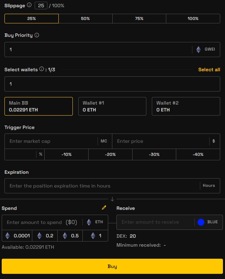Choose the 100% slippage option

[193, 19]
